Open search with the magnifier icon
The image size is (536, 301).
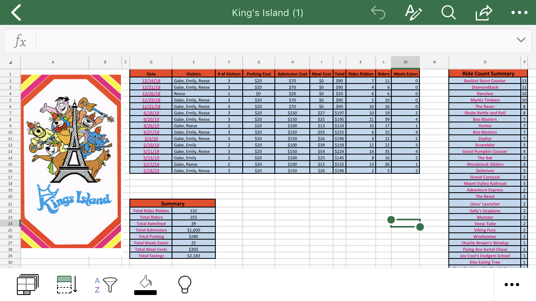coord(448,13)
